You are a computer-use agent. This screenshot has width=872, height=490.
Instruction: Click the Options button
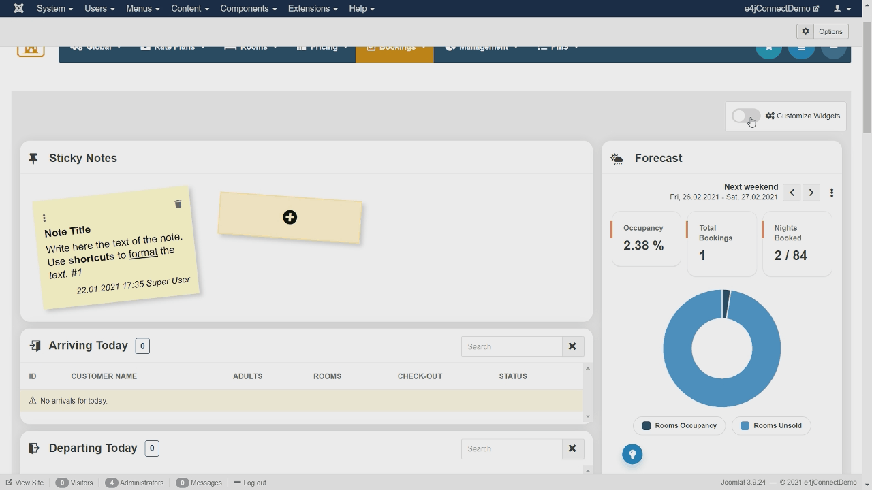point(823,31)
